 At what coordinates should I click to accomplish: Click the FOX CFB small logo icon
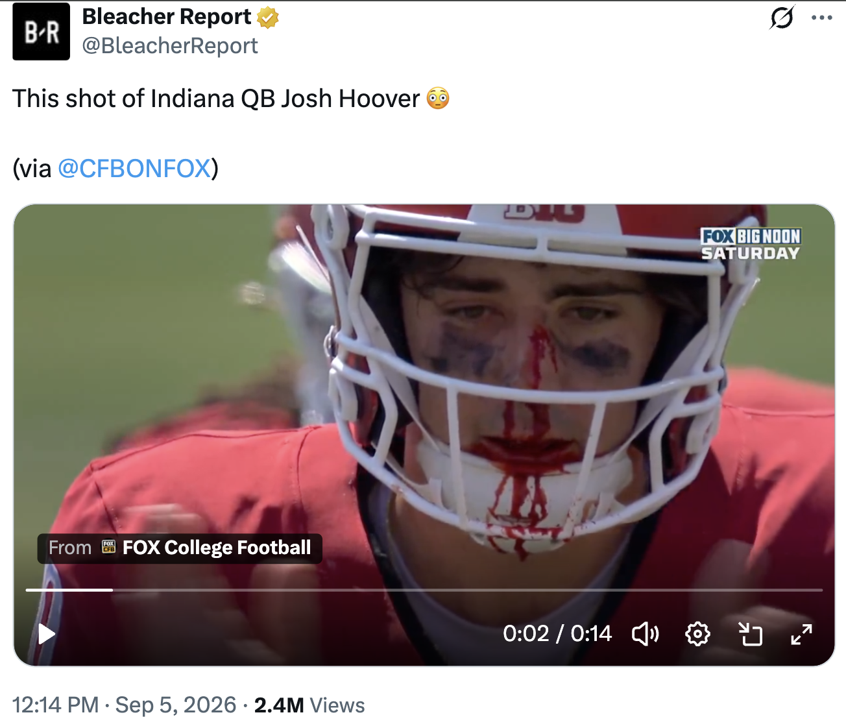pos(108,547)
